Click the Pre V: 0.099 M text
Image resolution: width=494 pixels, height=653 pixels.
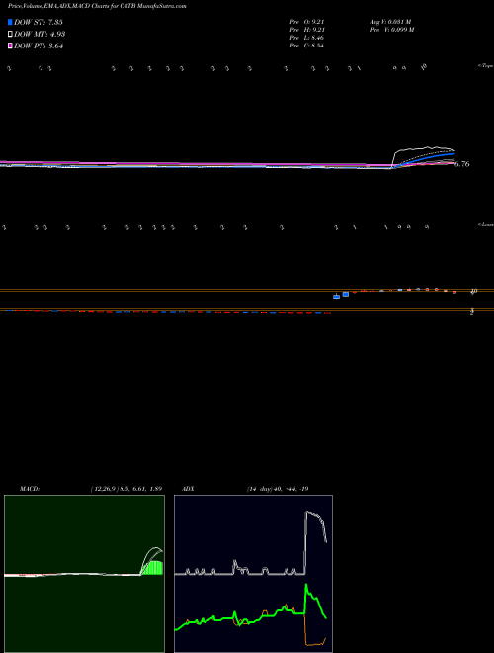point(393,30)
